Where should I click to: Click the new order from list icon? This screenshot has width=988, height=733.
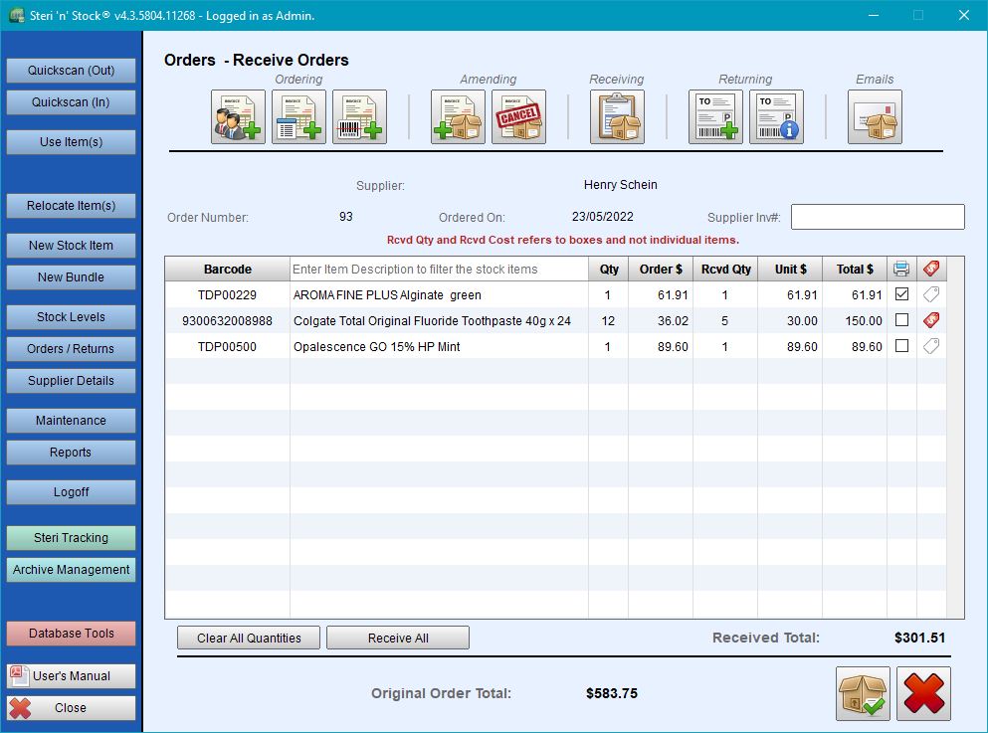coord(298,117)
